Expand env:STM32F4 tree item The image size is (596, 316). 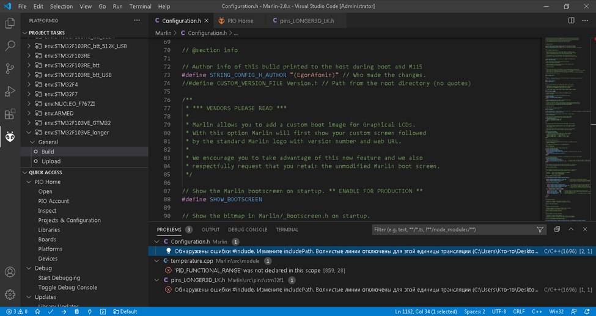pos(29,84)
